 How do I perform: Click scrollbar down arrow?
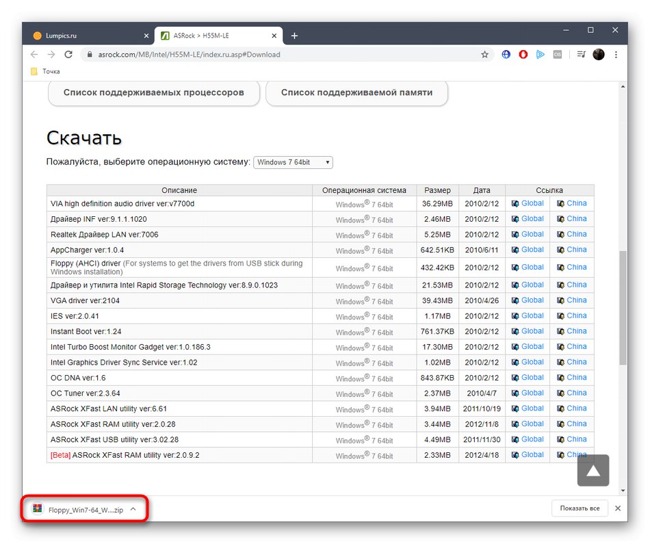(623, 491)
